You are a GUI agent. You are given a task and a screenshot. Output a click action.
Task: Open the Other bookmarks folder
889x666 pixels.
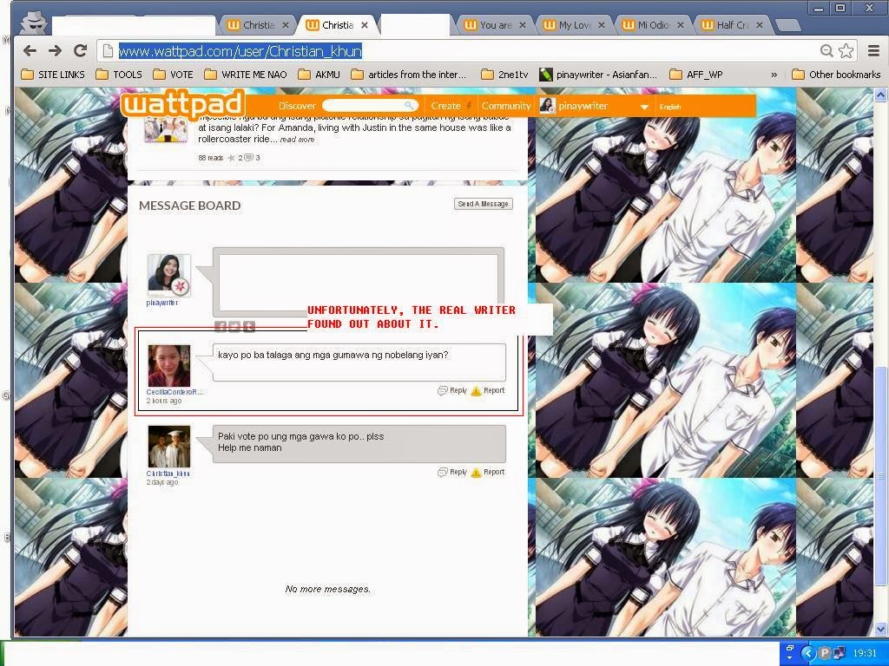click(x=836, y=75)
